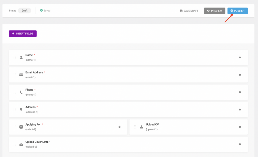The height and width of the screenshot is (157, 258).
Task: Click the envelope icon in Email Address row
Action: click(x=21, y=75)
